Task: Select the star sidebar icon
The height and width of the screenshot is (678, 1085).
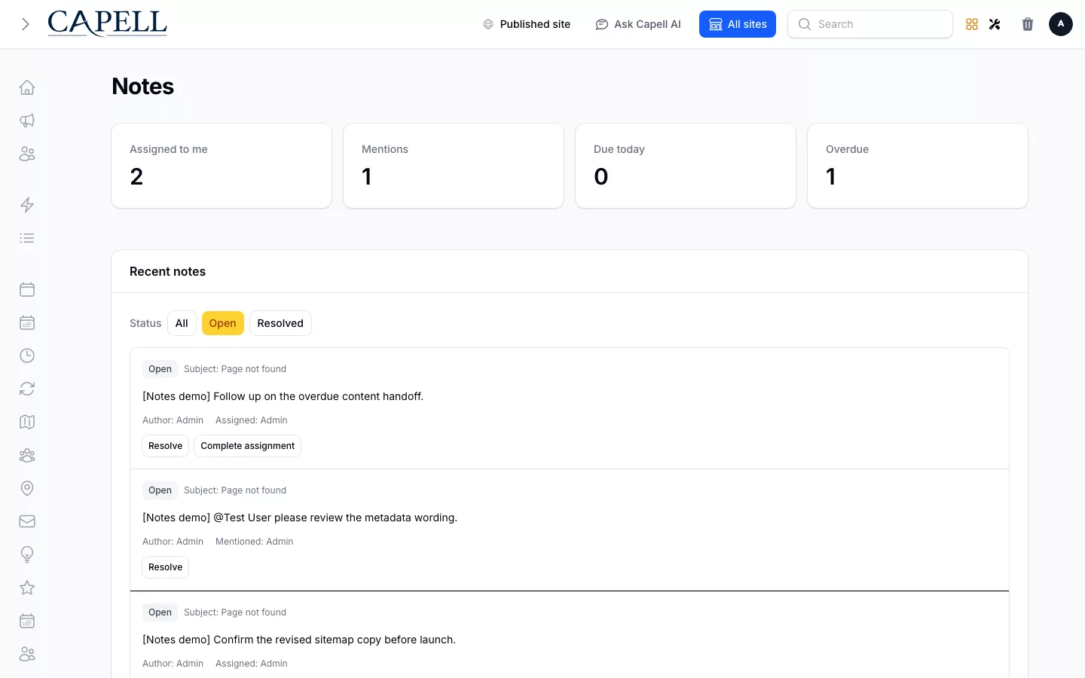Action: click(27, 588)
